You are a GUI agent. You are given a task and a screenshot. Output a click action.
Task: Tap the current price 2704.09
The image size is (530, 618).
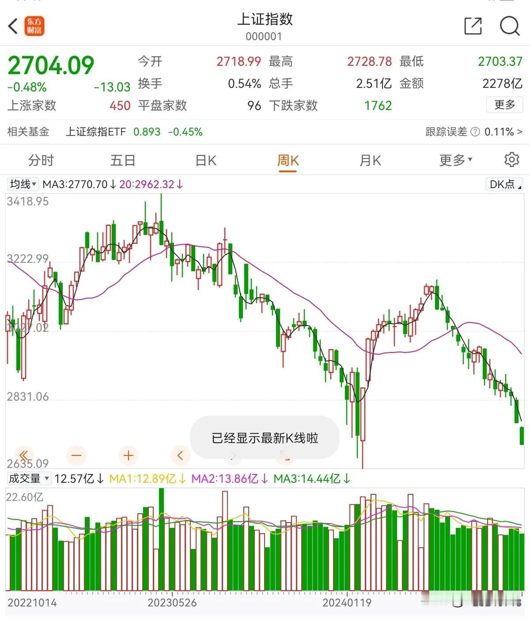[x=51, y=66]
